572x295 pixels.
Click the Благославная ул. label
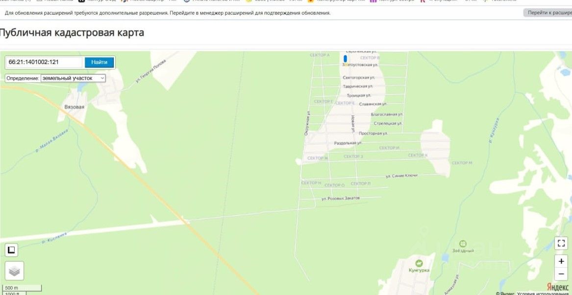387,114
